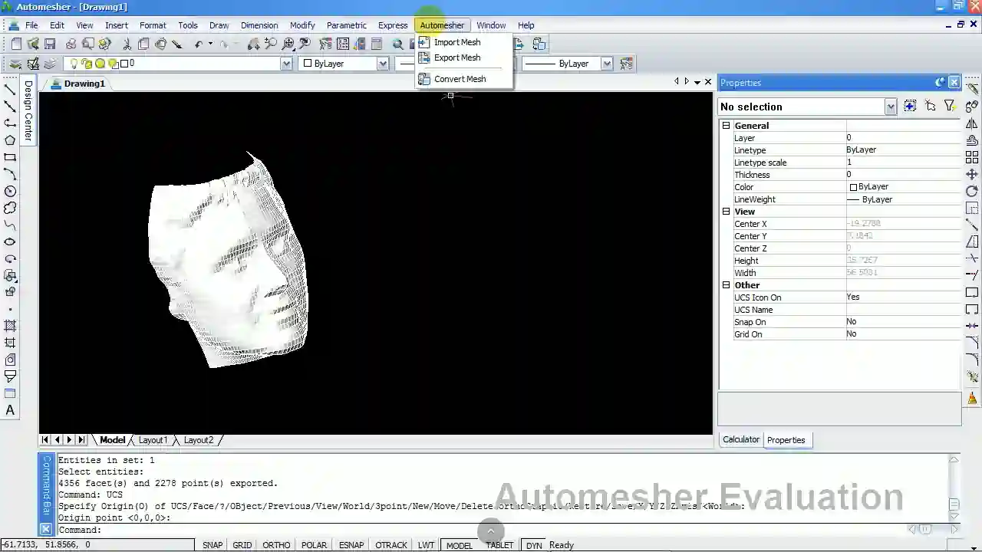Image resolution: width=982 pixels, height=552 pixels.
Task: Select the Polygon tool in the Draw toolbar
Action: 10,140
